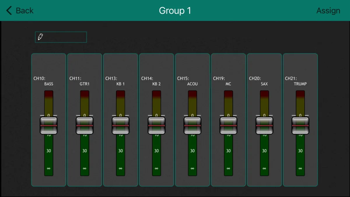Click the CH13: channel number text
The height and width of the screenshot is (197, 350).
pyautogui.click(x=111, y=79)
